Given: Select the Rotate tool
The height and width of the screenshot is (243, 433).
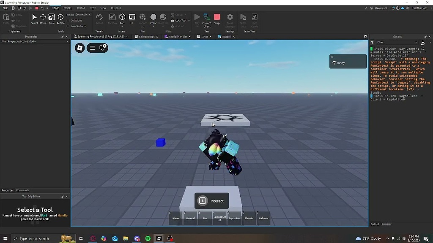Looking at the screenshot, I should [60, 18].
